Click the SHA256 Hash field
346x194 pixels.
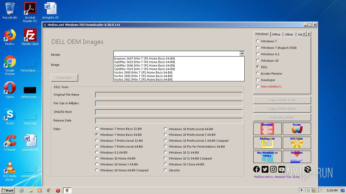click(x=169, y=112)
